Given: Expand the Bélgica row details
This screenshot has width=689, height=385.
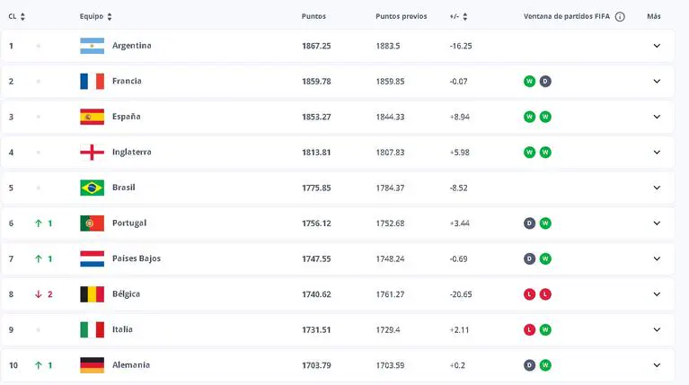Looking at the screenshot, I should 657,294.
